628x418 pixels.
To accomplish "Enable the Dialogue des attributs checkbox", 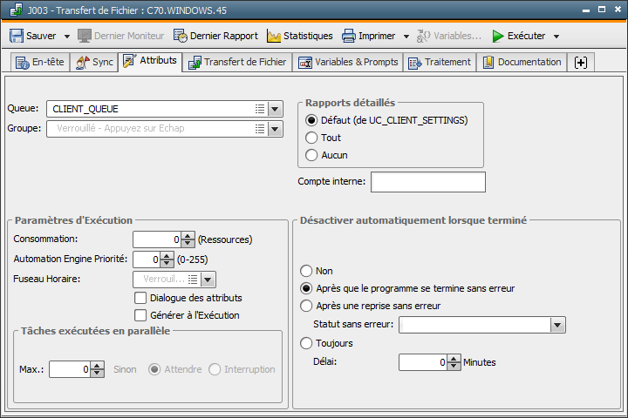I will (x=140, y=298).
